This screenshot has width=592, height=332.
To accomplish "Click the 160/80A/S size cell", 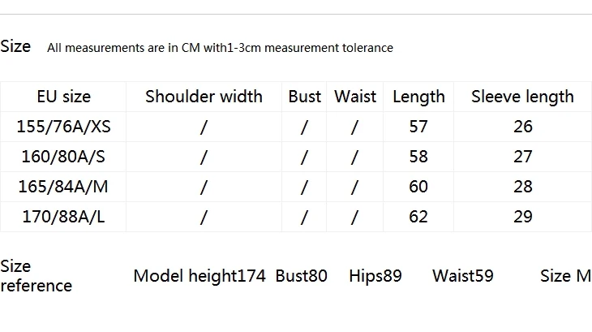I will [63, 157].
